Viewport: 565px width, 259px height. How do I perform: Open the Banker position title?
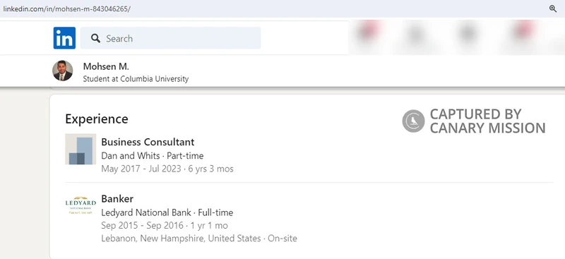[x=117, y=199]
